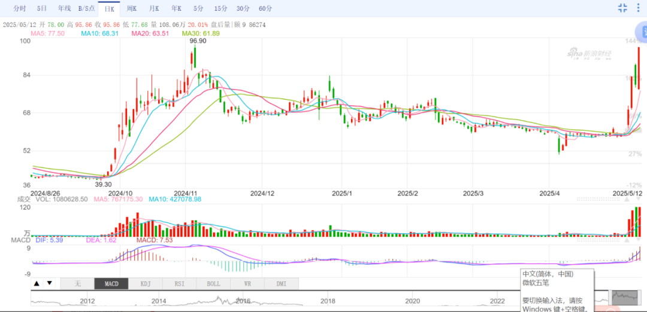Click the black down triangle indicator arrow
Viewport: 647px width, 312px height.
[50, 283]
